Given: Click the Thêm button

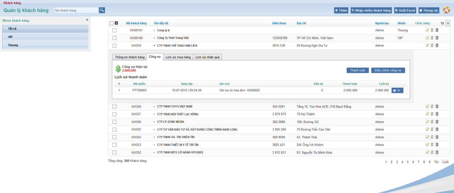Looking at the screenshot, I should pos(341,10).
